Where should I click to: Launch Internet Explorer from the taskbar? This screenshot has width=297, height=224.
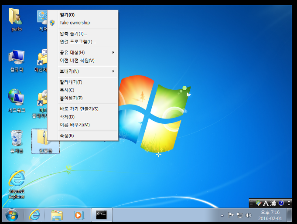tap(34, 215)
